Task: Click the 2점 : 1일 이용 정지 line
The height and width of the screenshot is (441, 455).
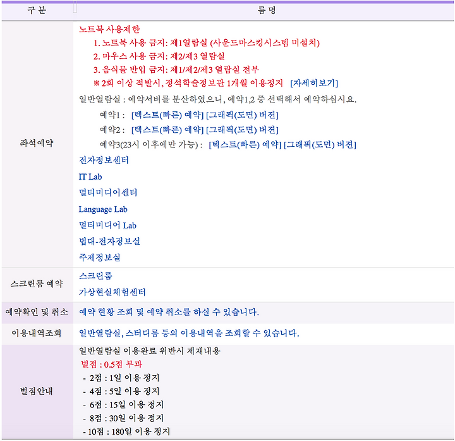Action: pos(121,378)
